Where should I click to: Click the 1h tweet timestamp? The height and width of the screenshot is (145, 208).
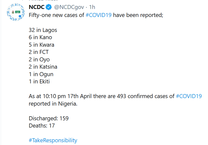[92, 7]
